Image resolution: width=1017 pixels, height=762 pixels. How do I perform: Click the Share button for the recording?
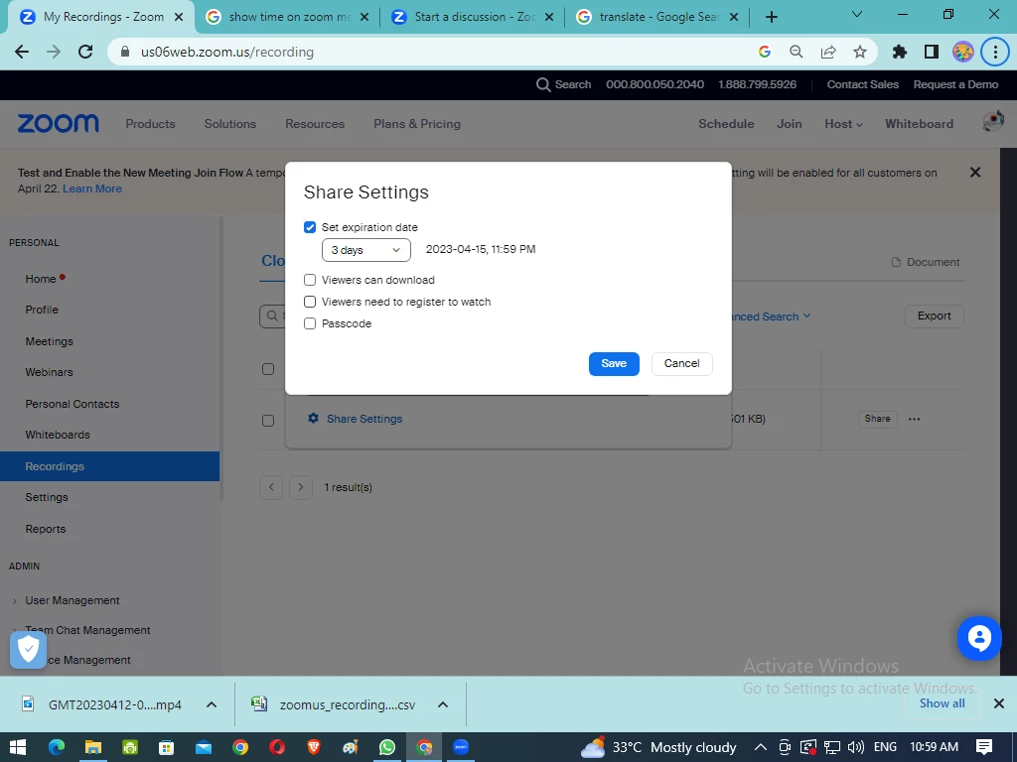click(878, 420)
